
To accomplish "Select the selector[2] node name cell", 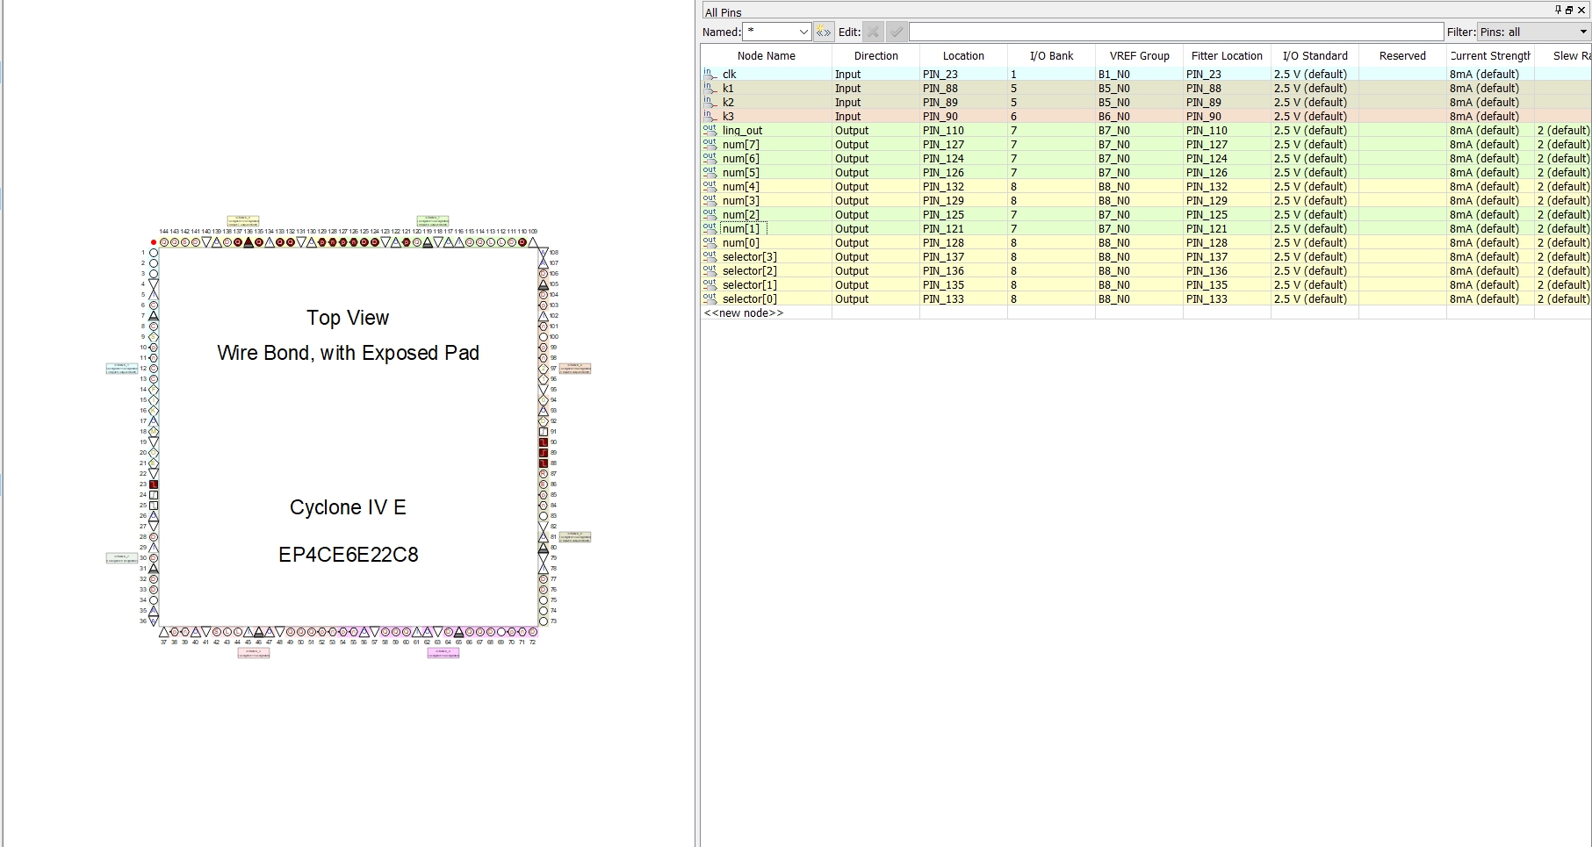I will coord(766,270).
